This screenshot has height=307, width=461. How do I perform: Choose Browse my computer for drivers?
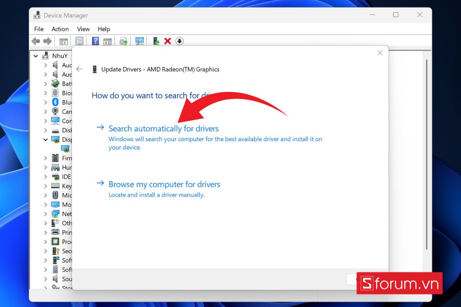(164, 184)
